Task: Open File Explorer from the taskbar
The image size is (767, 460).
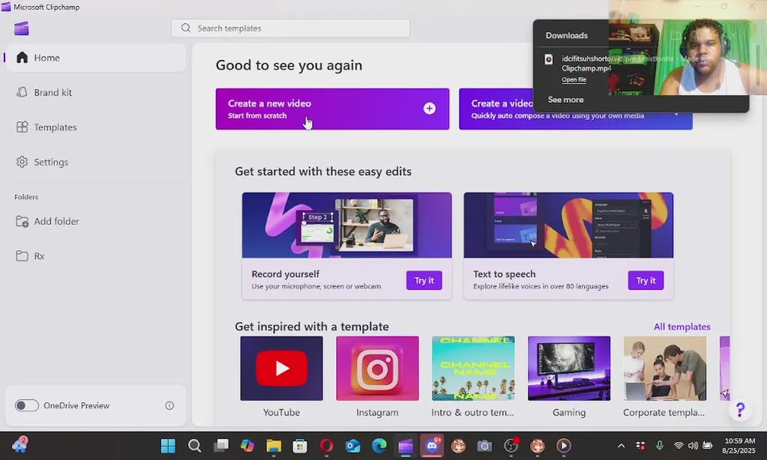Action: click(x=274, y=446)
